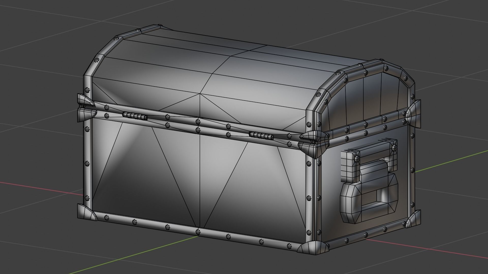Select the left hinge on the chest's band
Image resolution: width=488 pixels, height=274 pixels.
[135, 116]
